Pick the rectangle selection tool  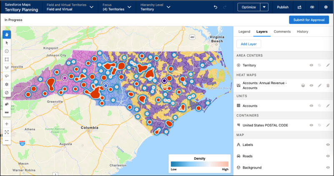click(x=7, y=59)
